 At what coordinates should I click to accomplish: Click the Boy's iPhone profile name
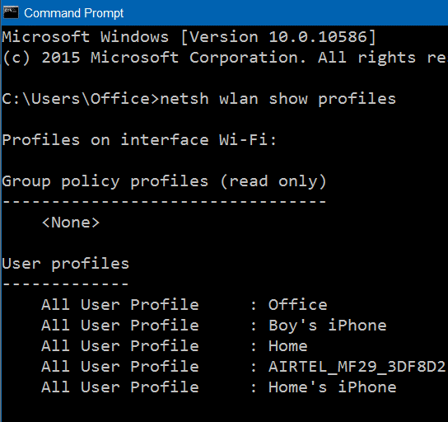tap(328, 326)
